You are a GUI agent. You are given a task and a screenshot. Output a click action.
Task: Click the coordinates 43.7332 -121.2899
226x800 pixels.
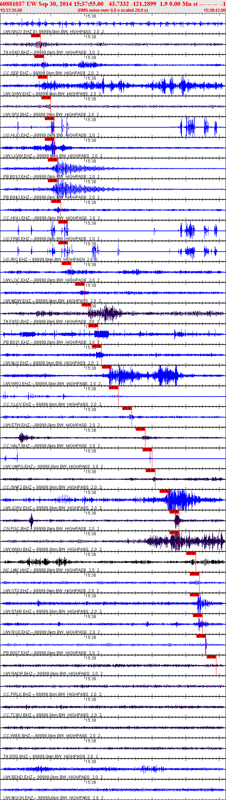(133, 4)
